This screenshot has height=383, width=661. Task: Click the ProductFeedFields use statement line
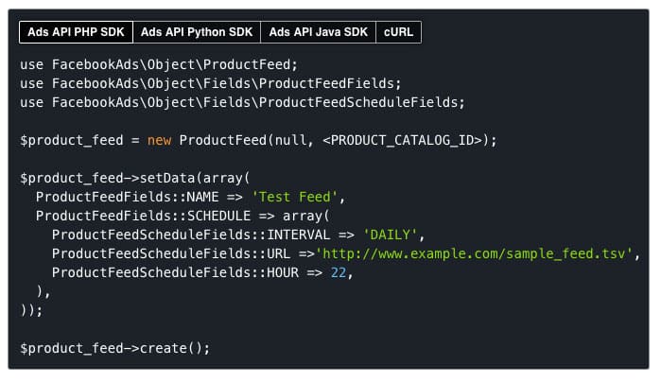210,83
